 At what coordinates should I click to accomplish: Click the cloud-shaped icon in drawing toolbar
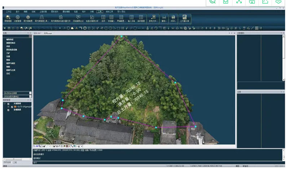tap(73, 28)
